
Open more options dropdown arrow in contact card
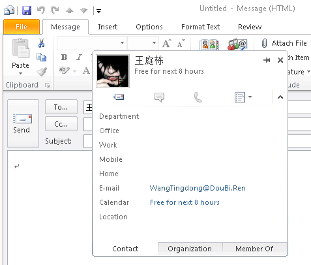(x=250, y=97)
